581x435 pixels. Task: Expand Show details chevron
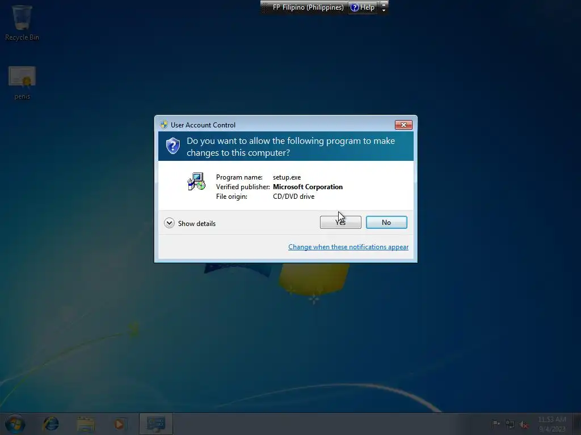(169, 223)
